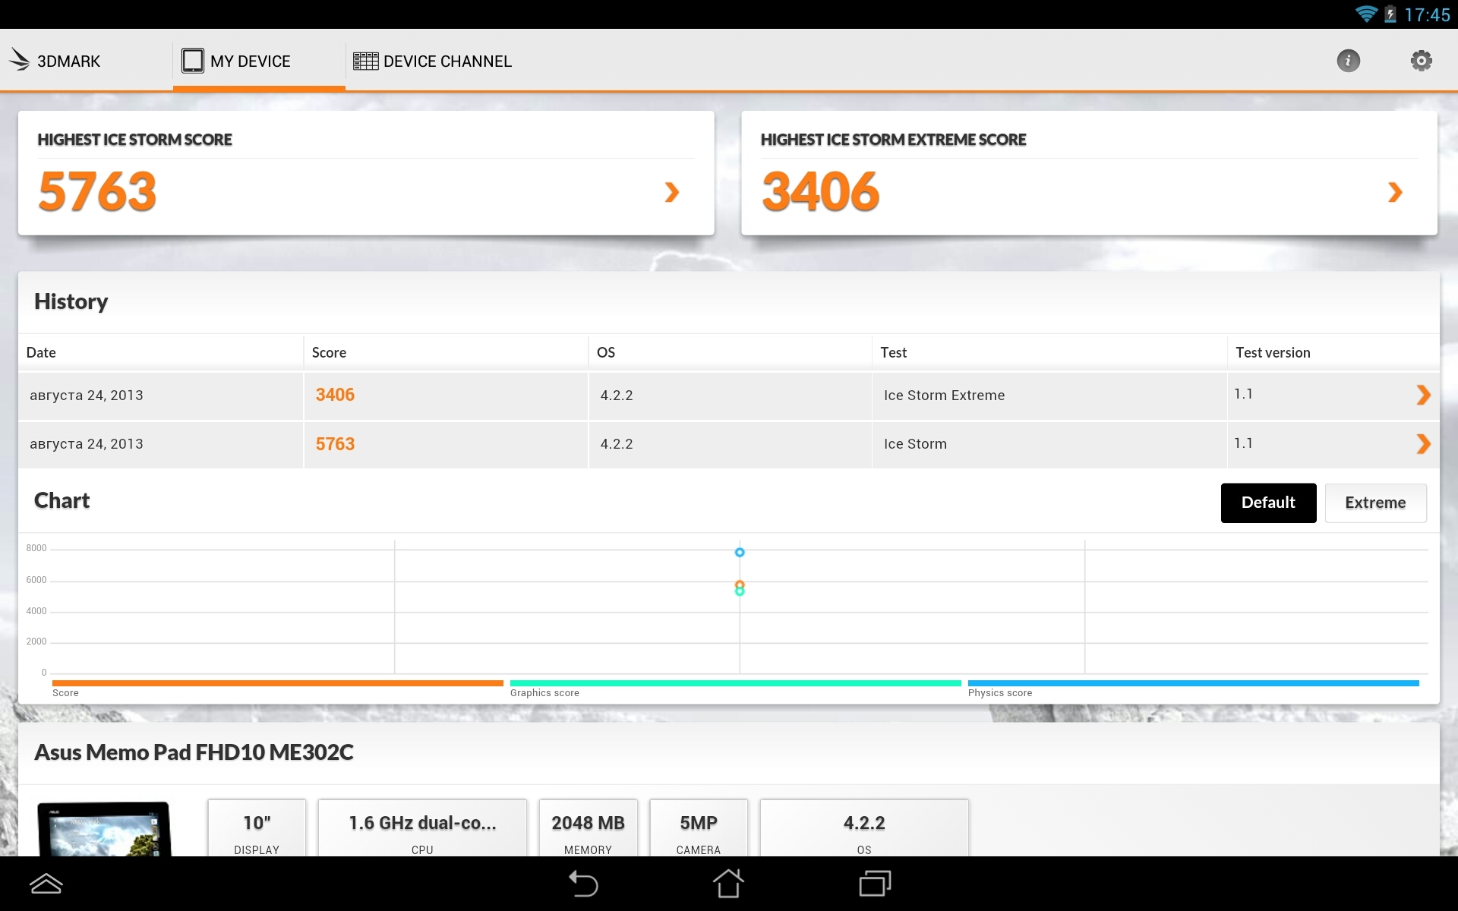
Task: Tap the tablet icon beside MY DEVICE
Action: click(x=193, y=61)
